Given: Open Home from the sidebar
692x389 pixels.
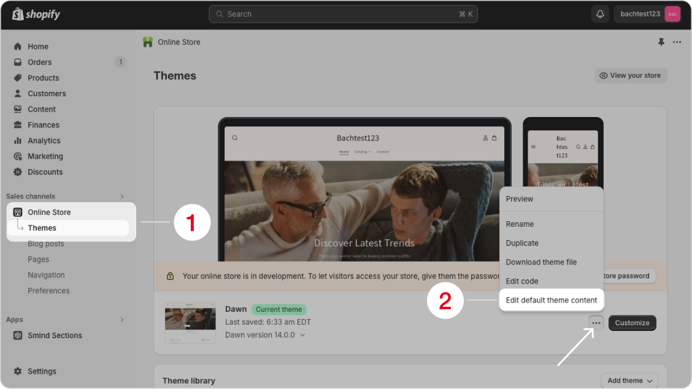Looking at the screenshot, I should [37, 47].
